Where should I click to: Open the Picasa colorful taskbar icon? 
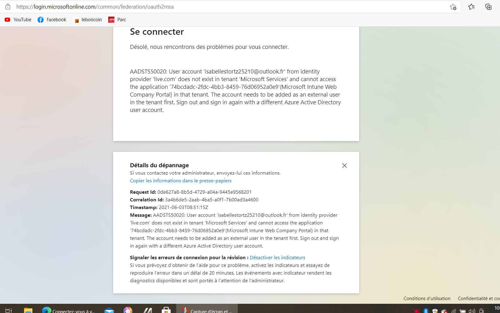[128, 310]
